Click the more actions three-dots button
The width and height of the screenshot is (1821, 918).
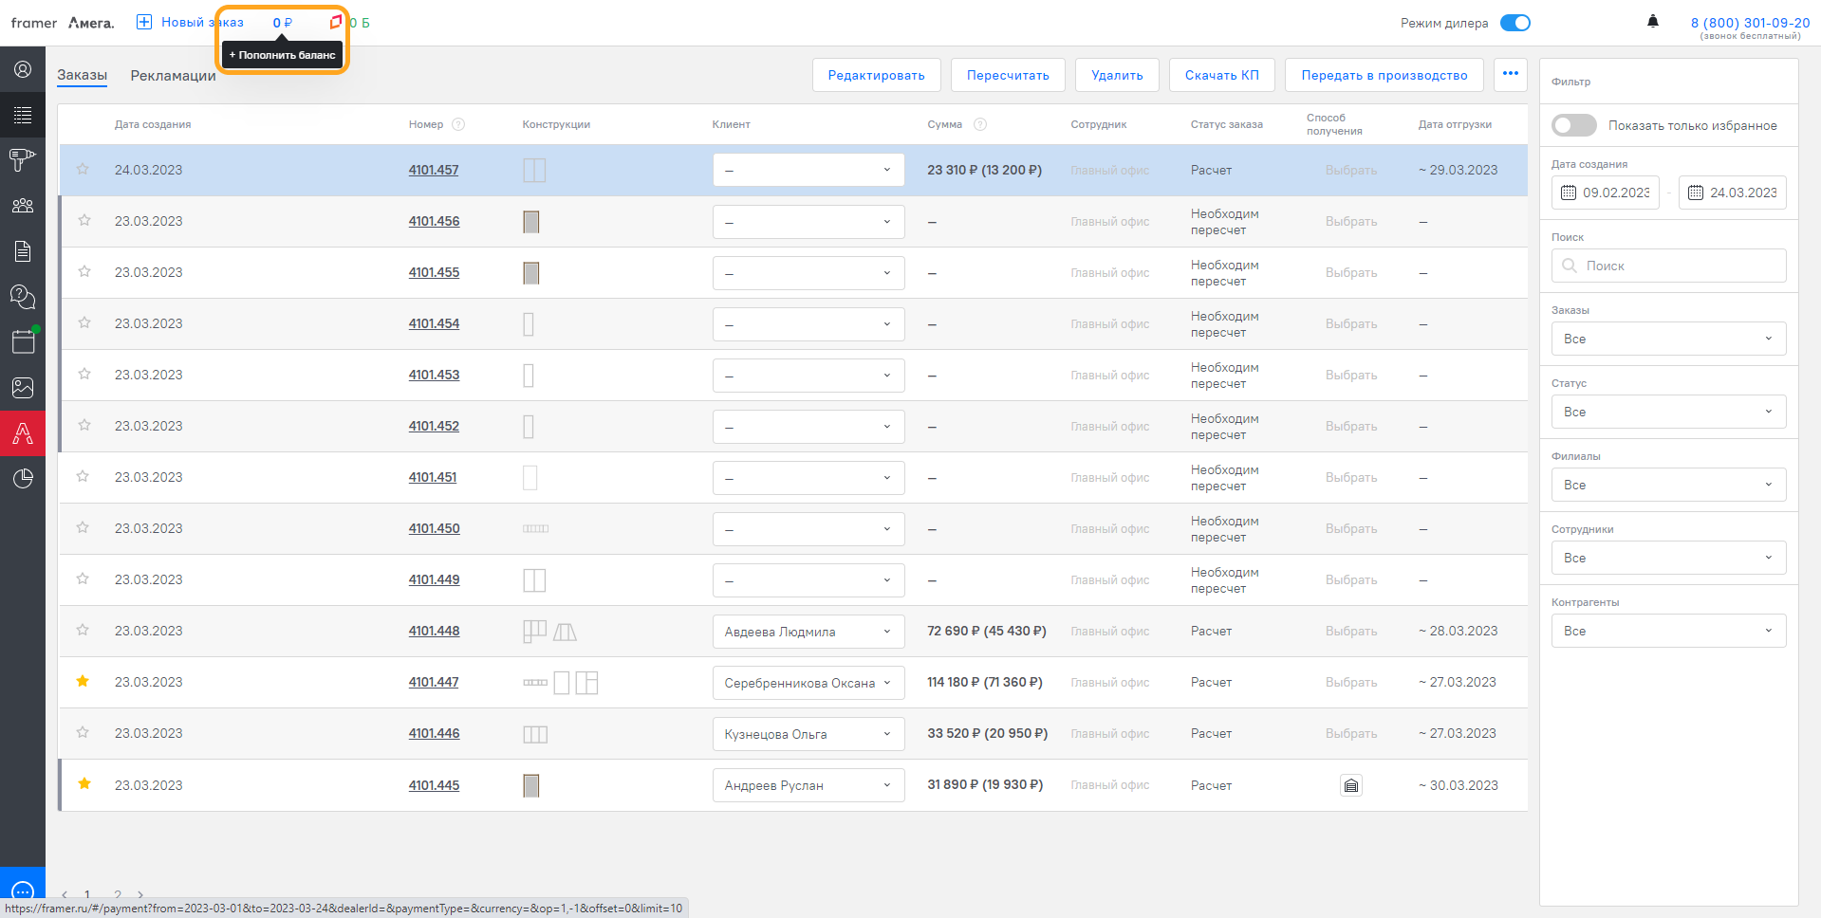1510,74
